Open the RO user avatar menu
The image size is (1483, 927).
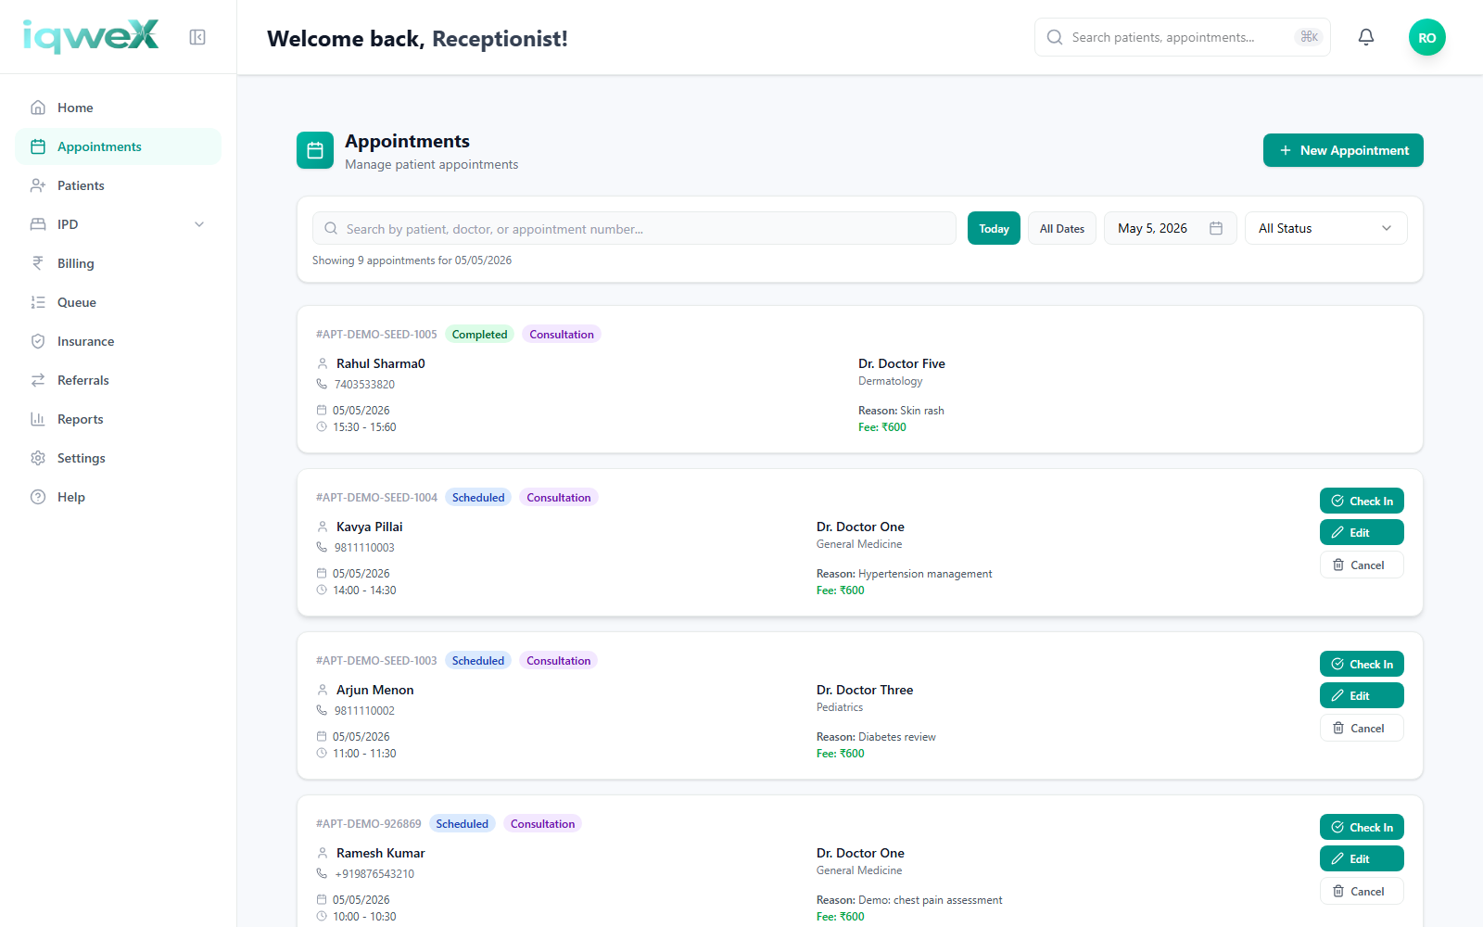tap(1427, 37)
